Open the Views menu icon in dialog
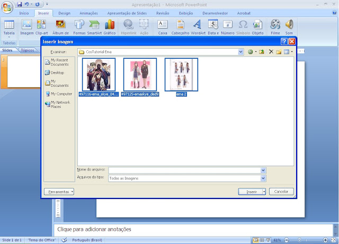This screenshot has width=339, height=244. coord(287,52)
